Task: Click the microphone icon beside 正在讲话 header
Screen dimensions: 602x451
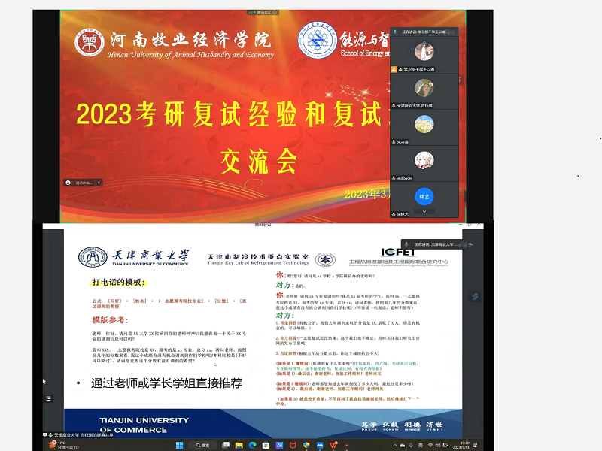Action: [394, 32]
